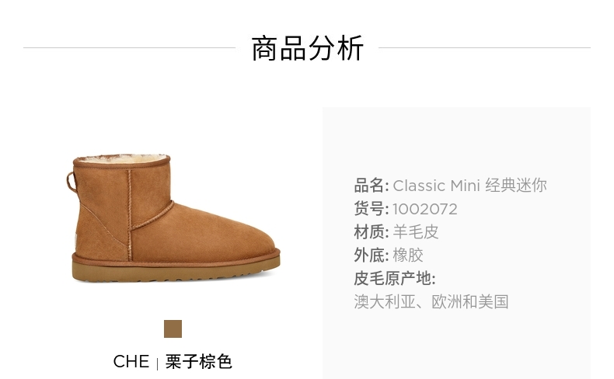This screenshot has width=614, height=379.
Task: Click the 材质 label
Action: pos(372,232)
